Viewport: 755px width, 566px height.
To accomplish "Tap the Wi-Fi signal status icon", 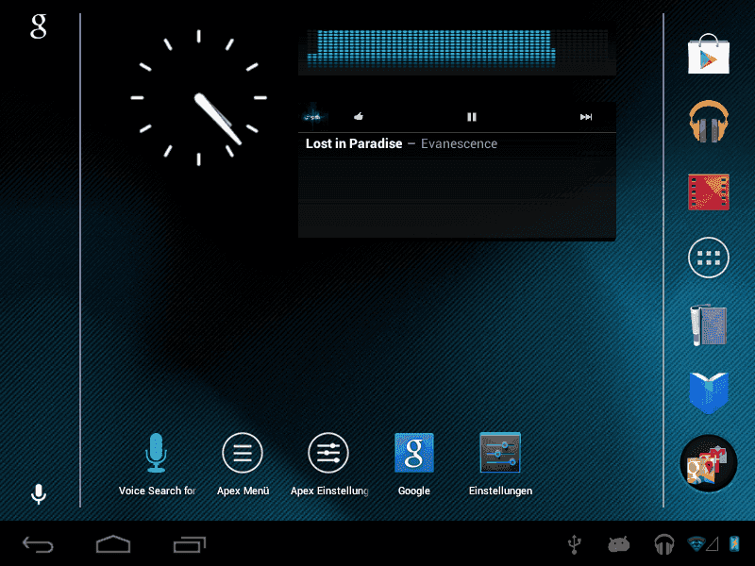I will (x=696, y=544).
